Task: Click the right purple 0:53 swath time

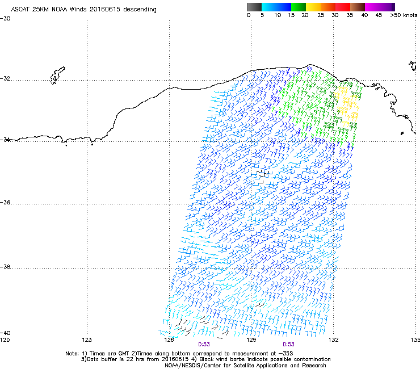Action: pyautogui.click(x=288, y=345)
